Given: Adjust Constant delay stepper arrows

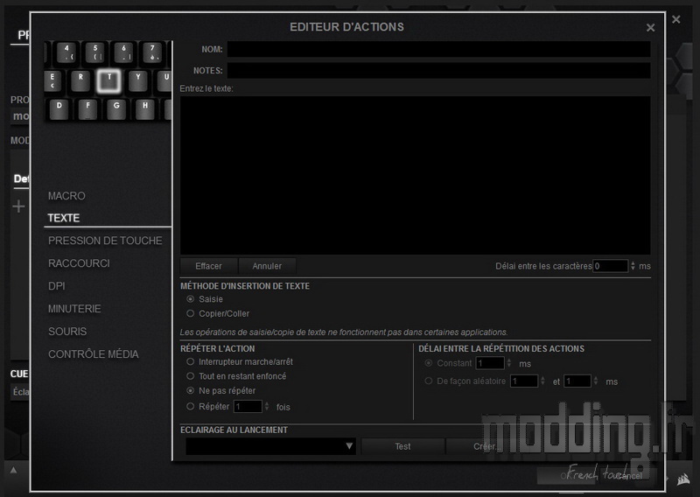Looking at the screenshot, I should (509, 363).
